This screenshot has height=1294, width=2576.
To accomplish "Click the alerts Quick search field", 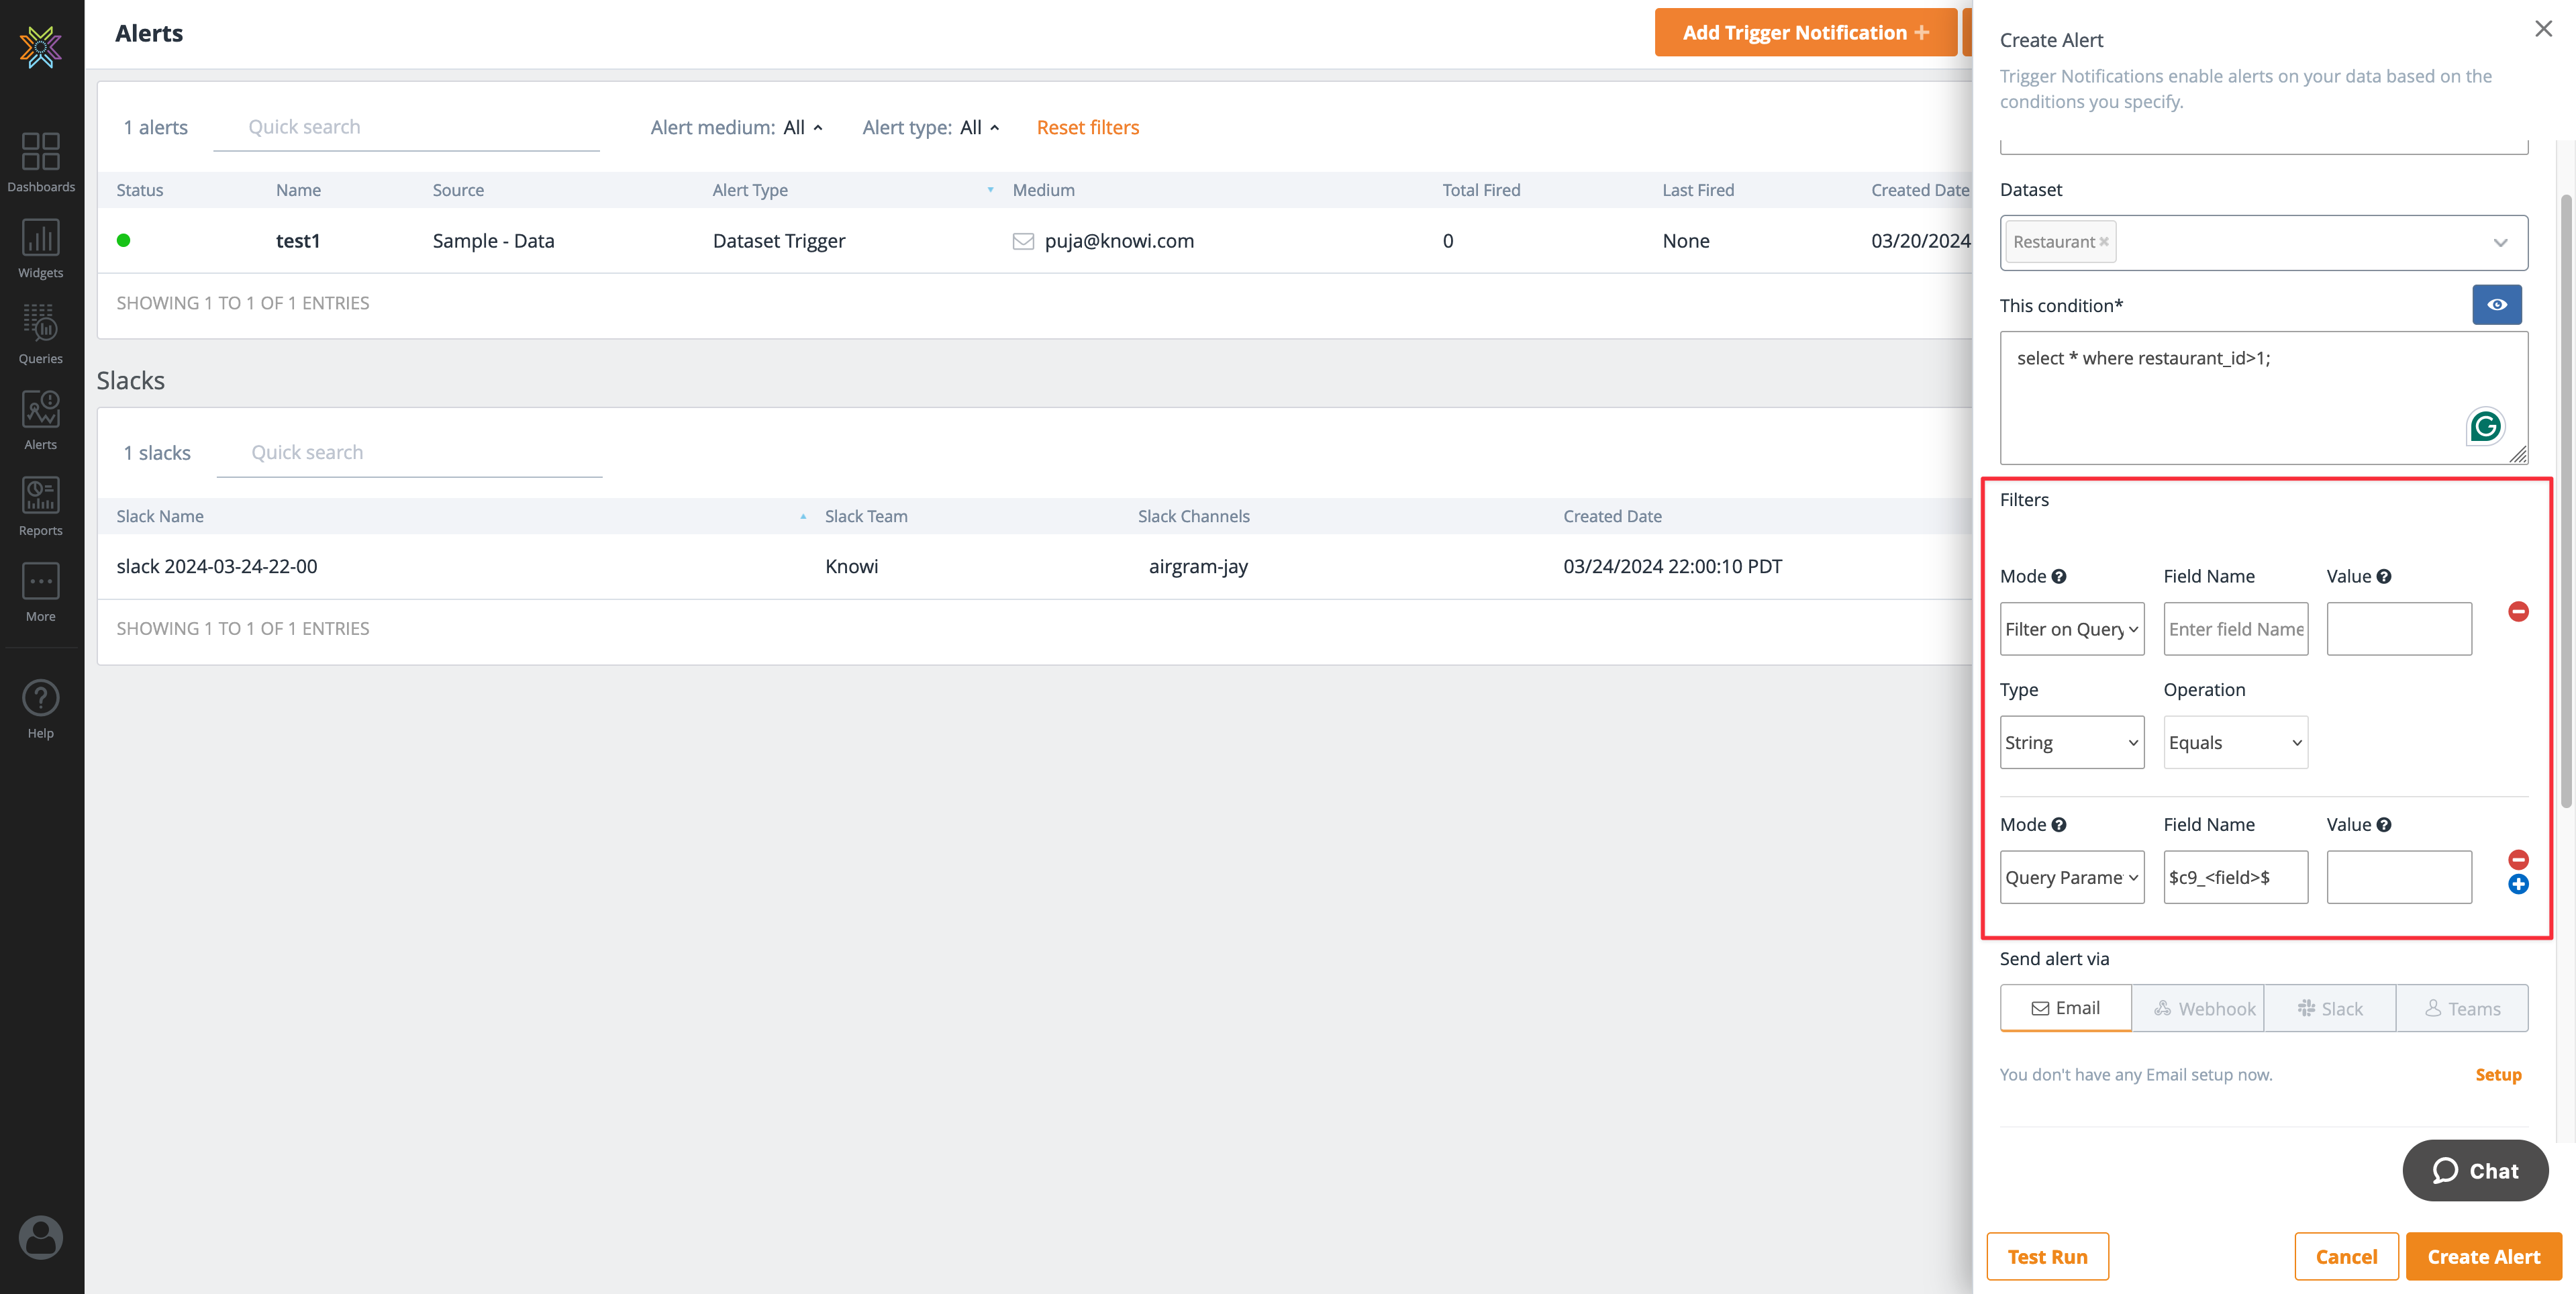I will [406, 128].
